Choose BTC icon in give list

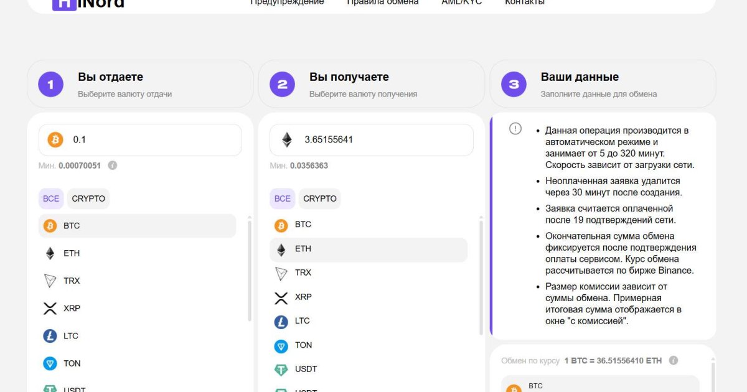point(50,226)
